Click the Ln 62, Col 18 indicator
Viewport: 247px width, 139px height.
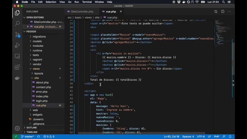[x=171, y=136]
